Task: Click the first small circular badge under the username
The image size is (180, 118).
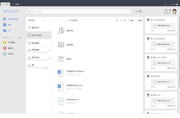Action: coord(164,13)
